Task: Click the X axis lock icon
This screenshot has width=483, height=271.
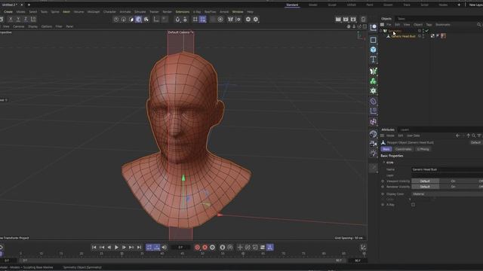Action: click(x=11, y=19)
